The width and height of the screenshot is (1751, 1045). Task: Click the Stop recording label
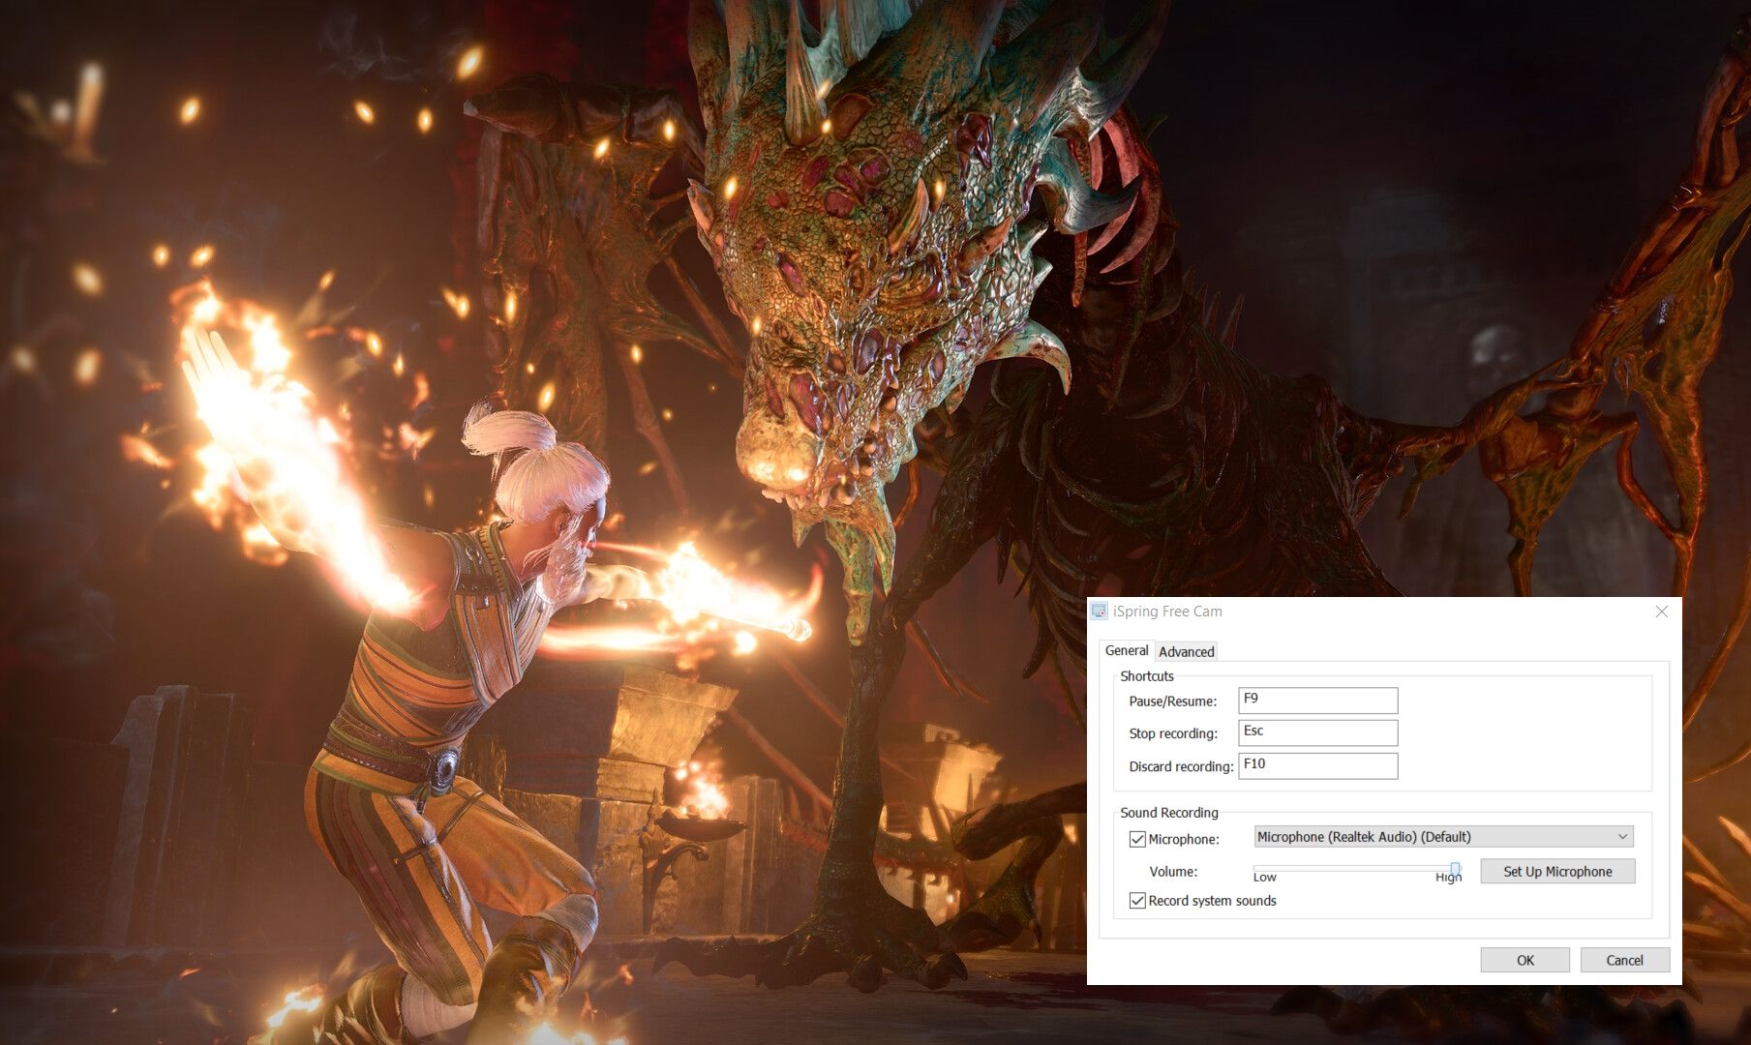point(1173,733)
